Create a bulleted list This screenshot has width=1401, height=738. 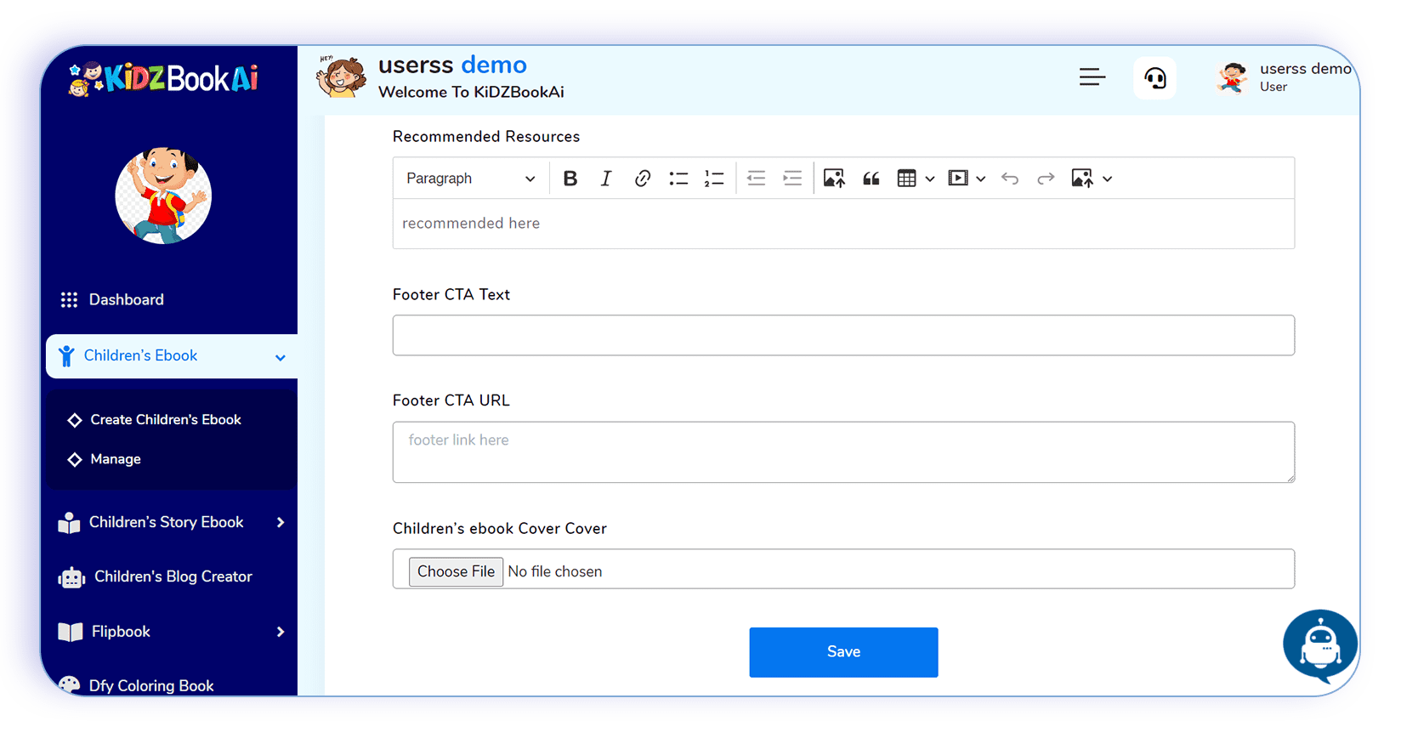[678, 179]
